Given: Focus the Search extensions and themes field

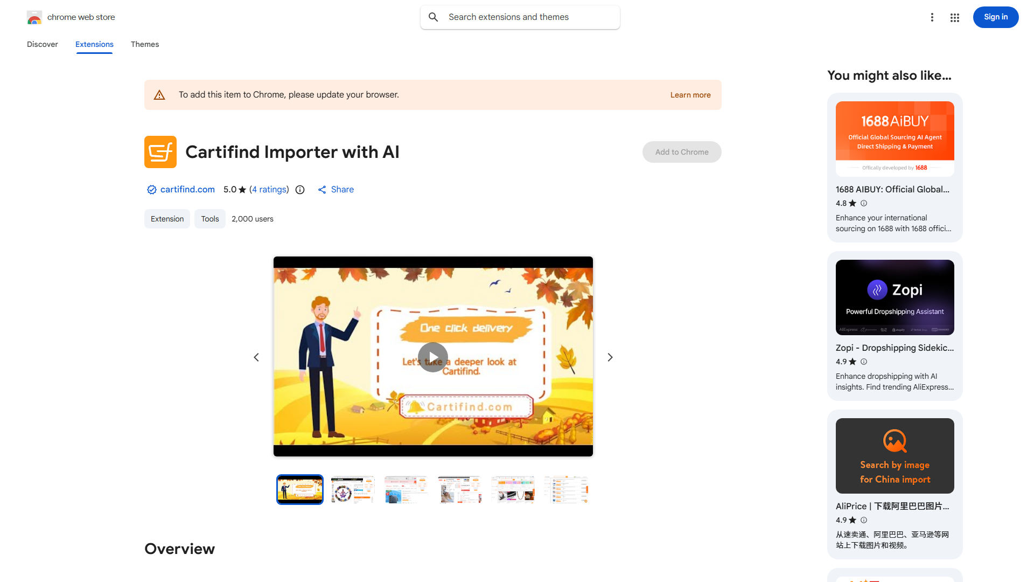Looking at the screenshot, I should pyautogui.click(x=520, y=17).
